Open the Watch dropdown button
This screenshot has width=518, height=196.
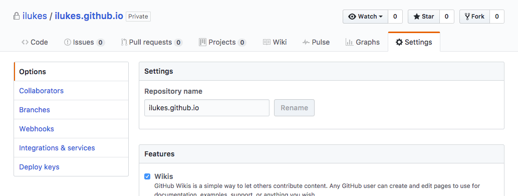coord(365,17)
